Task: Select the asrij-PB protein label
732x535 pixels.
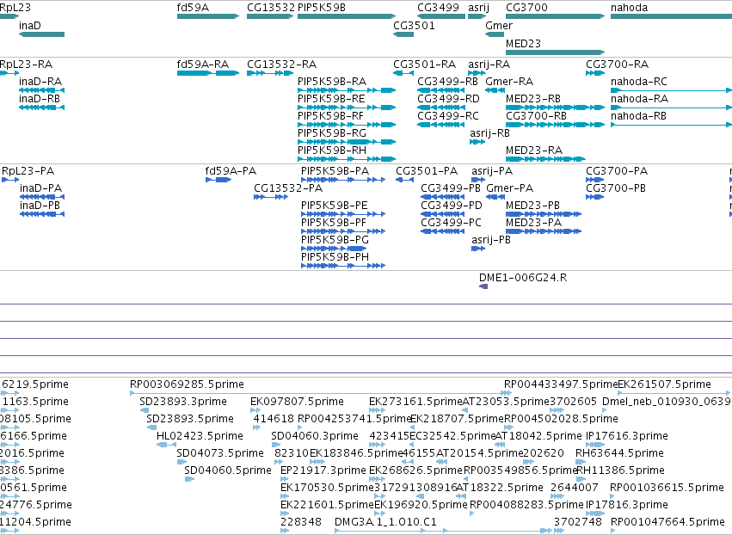Action: [x=491, y=239]
